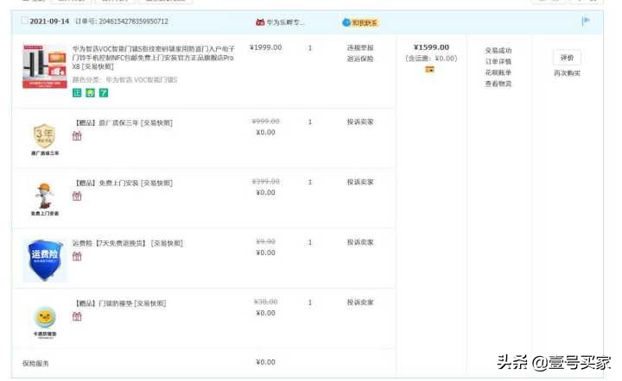Open the 卡通防撞垫 cartoon bumper thumbnail
The height and width of the screenshot is (381, 622).
[45, 322]
